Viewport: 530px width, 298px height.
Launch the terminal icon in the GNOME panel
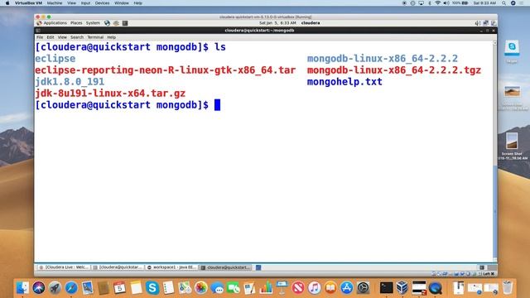[x=125, y=23]
